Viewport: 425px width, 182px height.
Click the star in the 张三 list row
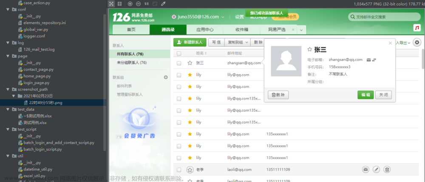click(x=190, y=63)
